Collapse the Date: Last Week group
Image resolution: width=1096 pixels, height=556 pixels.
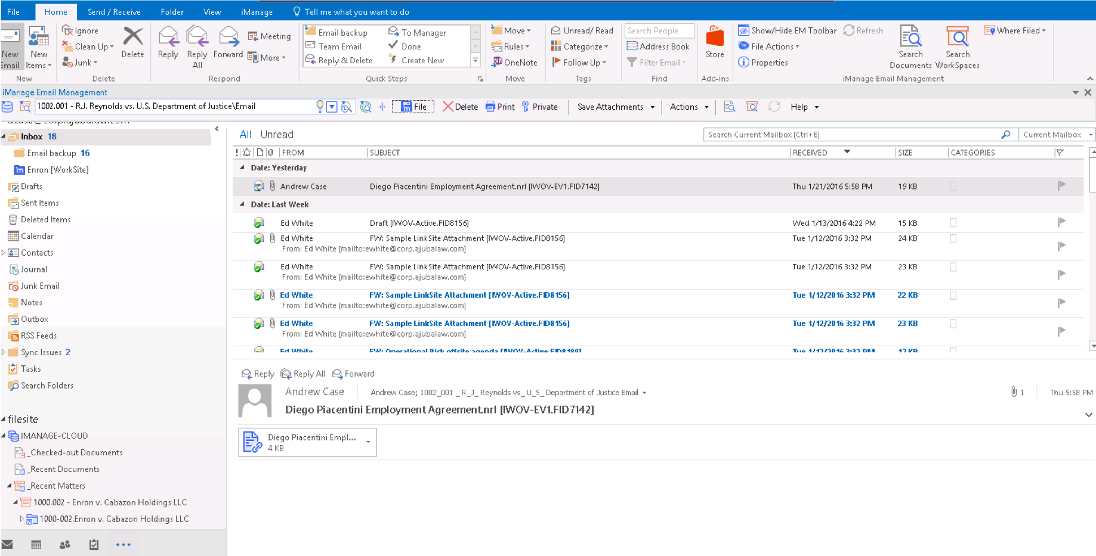pyautogui.click(x=242, y=204)
